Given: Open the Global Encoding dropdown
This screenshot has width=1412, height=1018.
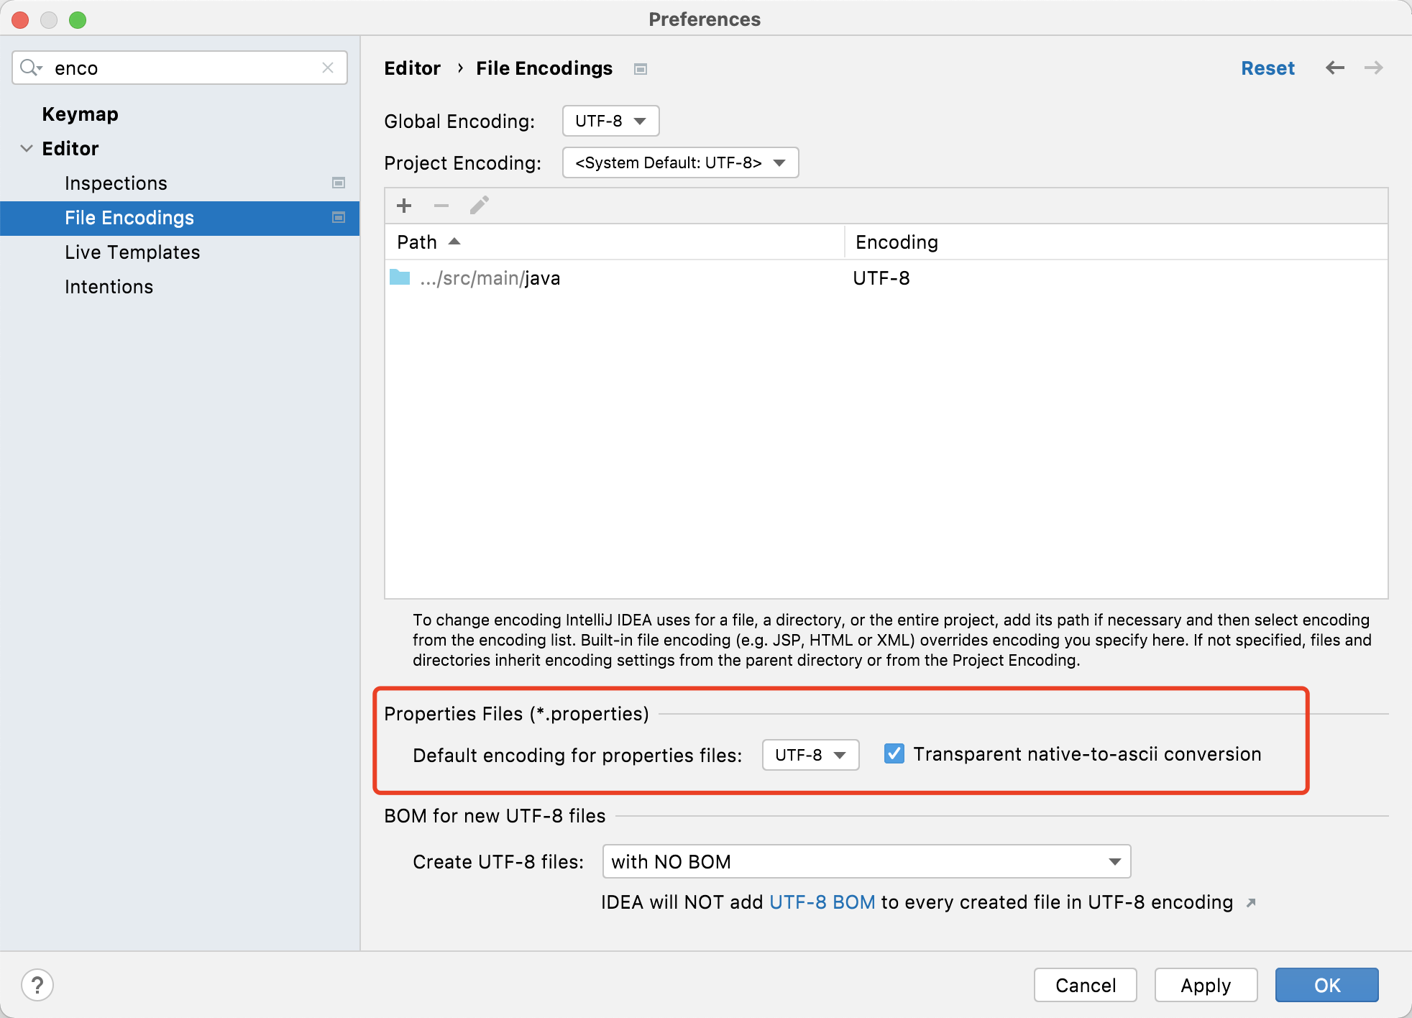Looking at the screenshot, I should (x=610, y=121).
